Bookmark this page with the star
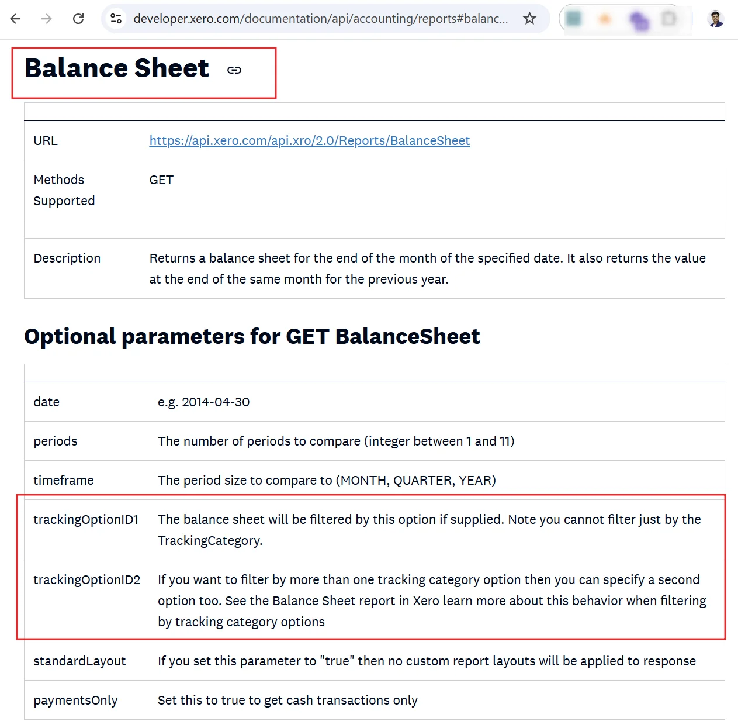Screen dimensions: 738x728 529,19
